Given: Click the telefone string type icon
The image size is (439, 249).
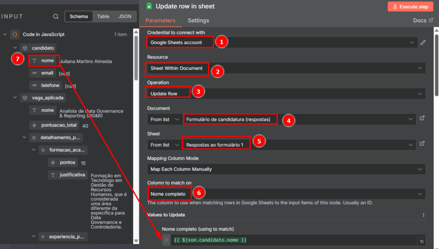Looking at the screenshot, I should coord(34,85).
